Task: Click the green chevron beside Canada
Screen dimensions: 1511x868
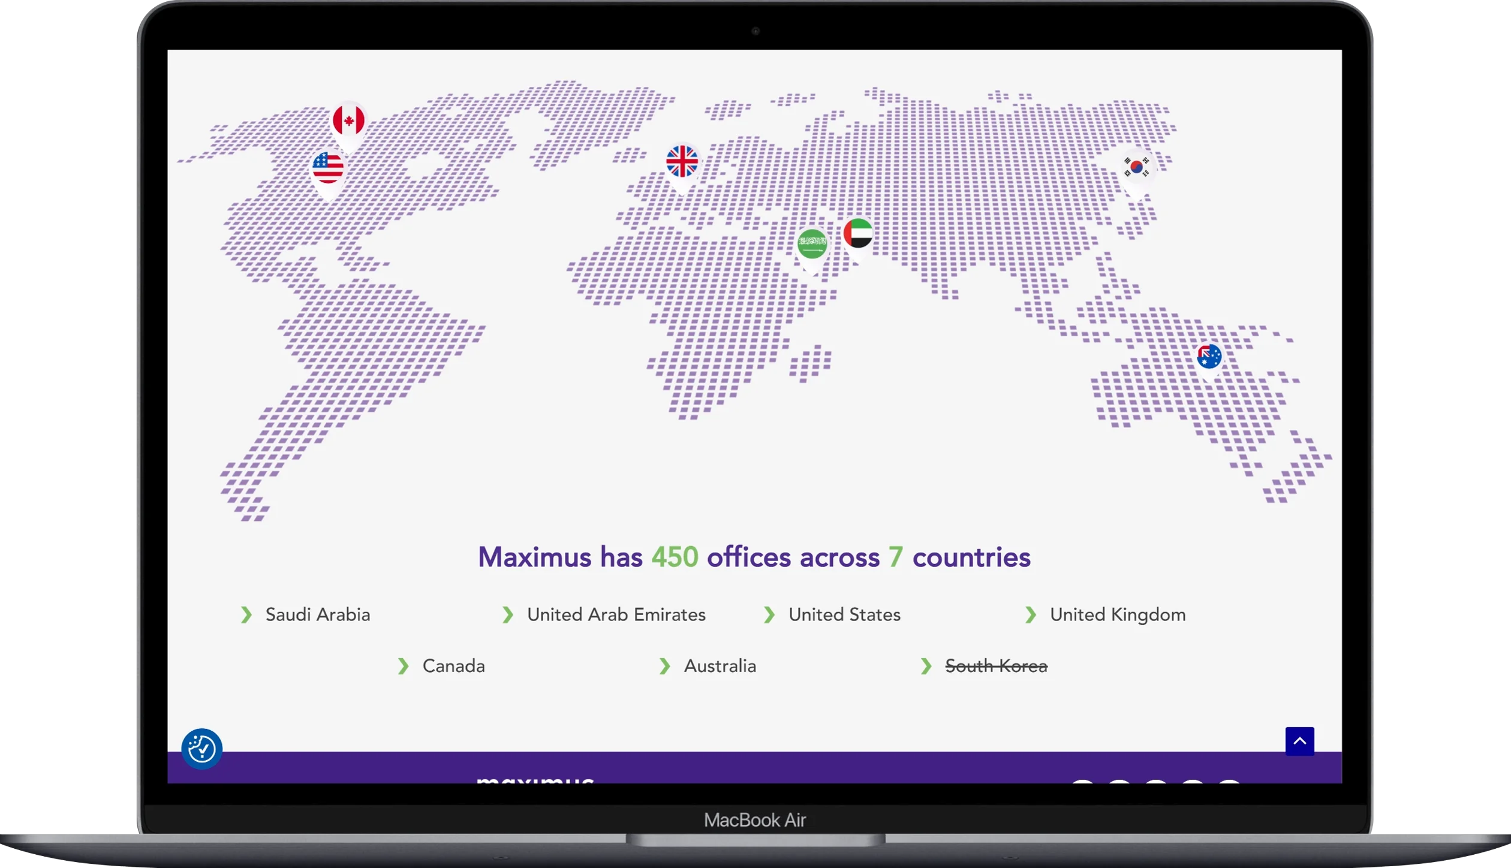Action: 403,667
